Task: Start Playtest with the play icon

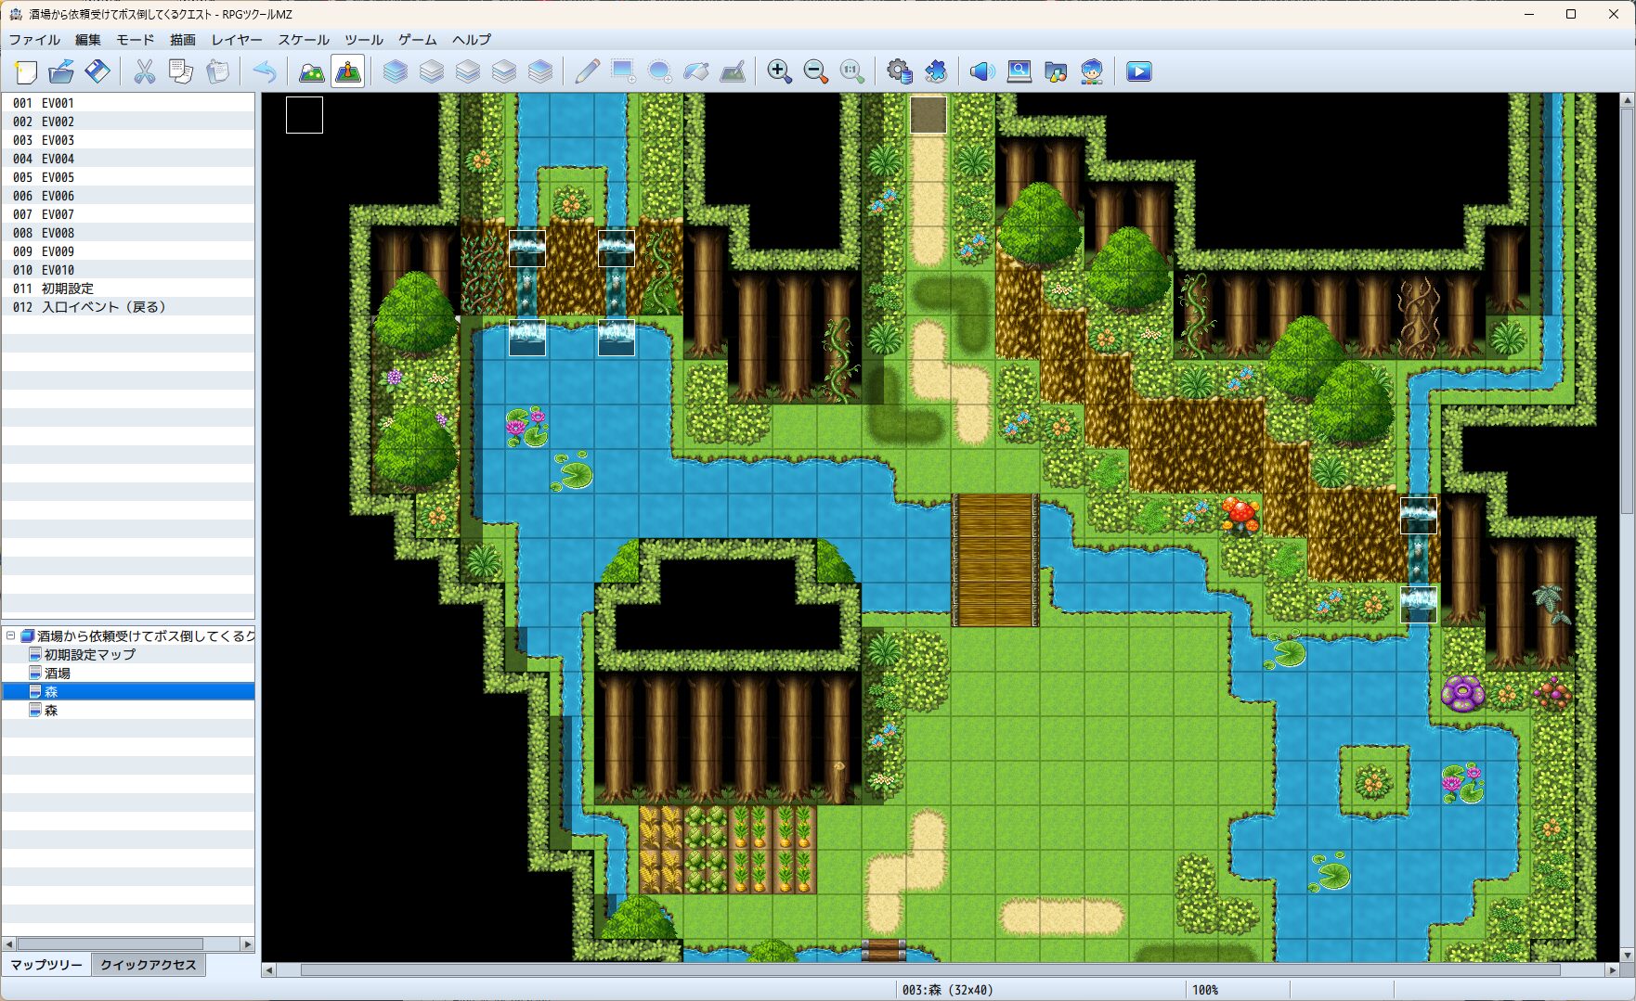Action: [x=1138, y=71]
